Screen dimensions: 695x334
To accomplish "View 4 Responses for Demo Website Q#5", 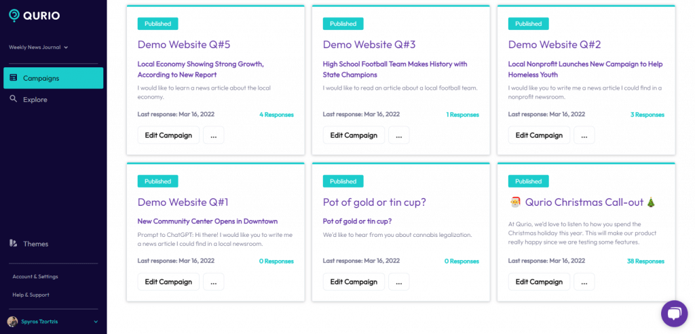I will 276,115.
